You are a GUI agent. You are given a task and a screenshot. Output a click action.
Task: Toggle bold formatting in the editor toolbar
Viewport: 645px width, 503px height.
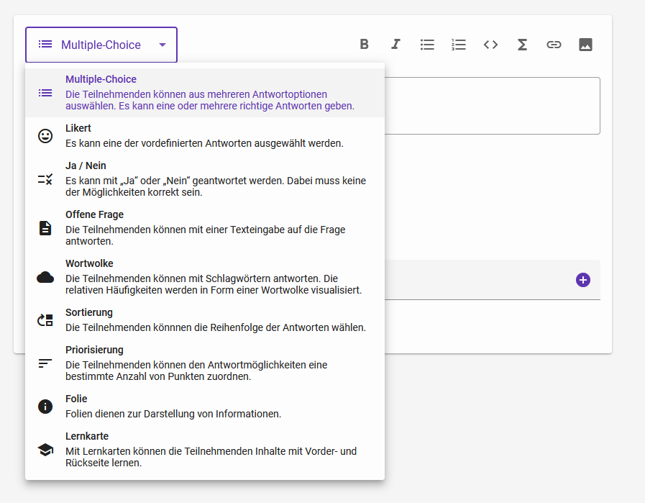pyautogui.click(x=364, y=45)
